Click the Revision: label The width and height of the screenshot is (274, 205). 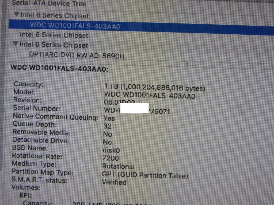(28, 100)
